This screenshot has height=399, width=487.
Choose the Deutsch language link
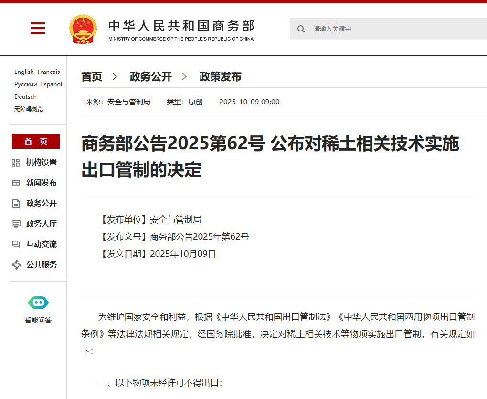click(25, 97)
